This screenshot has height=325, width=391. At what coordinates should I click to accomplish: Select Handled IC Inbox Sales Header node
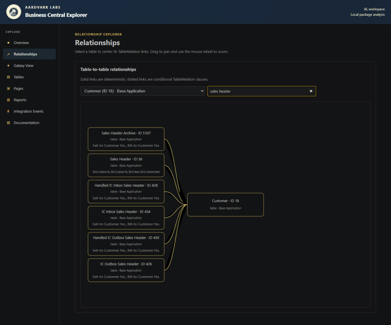point(126,191)
